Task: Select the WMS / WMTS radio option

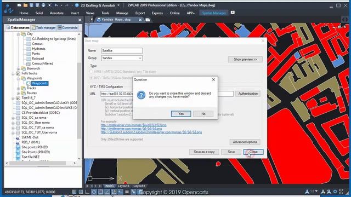Action: coord(91,72)
